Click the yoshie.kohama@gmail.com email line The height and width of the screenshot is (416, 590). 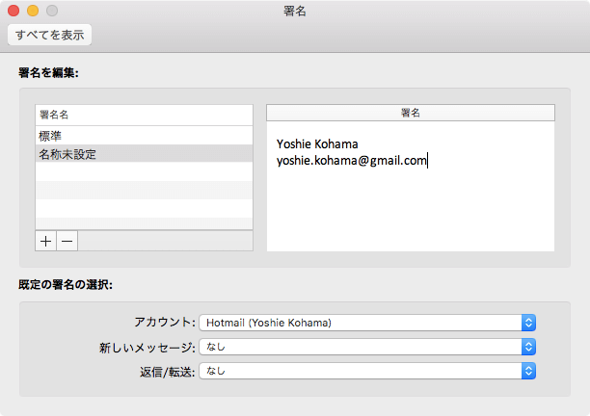(351, 161)
